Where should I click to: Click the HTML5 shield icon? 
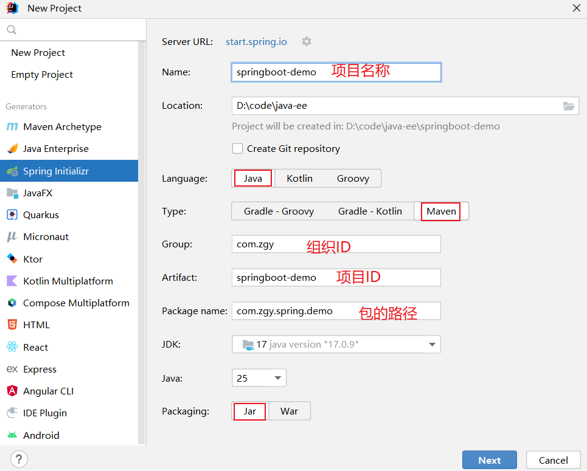[12, 325]
